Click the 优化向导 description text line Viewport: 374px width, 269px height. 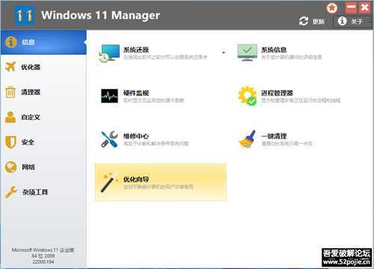click(158, 187)
